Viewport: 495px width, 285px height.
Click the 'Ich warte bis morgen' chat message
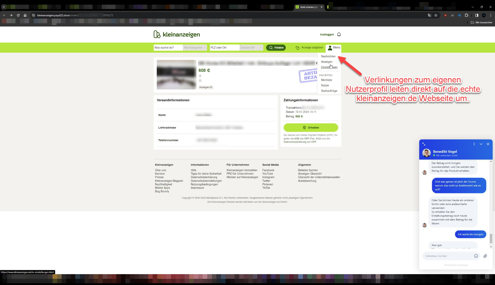pos(470,234)
